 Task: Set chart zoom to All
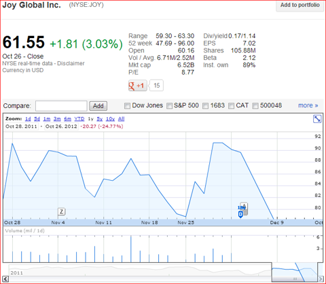[x=121, y=119]
